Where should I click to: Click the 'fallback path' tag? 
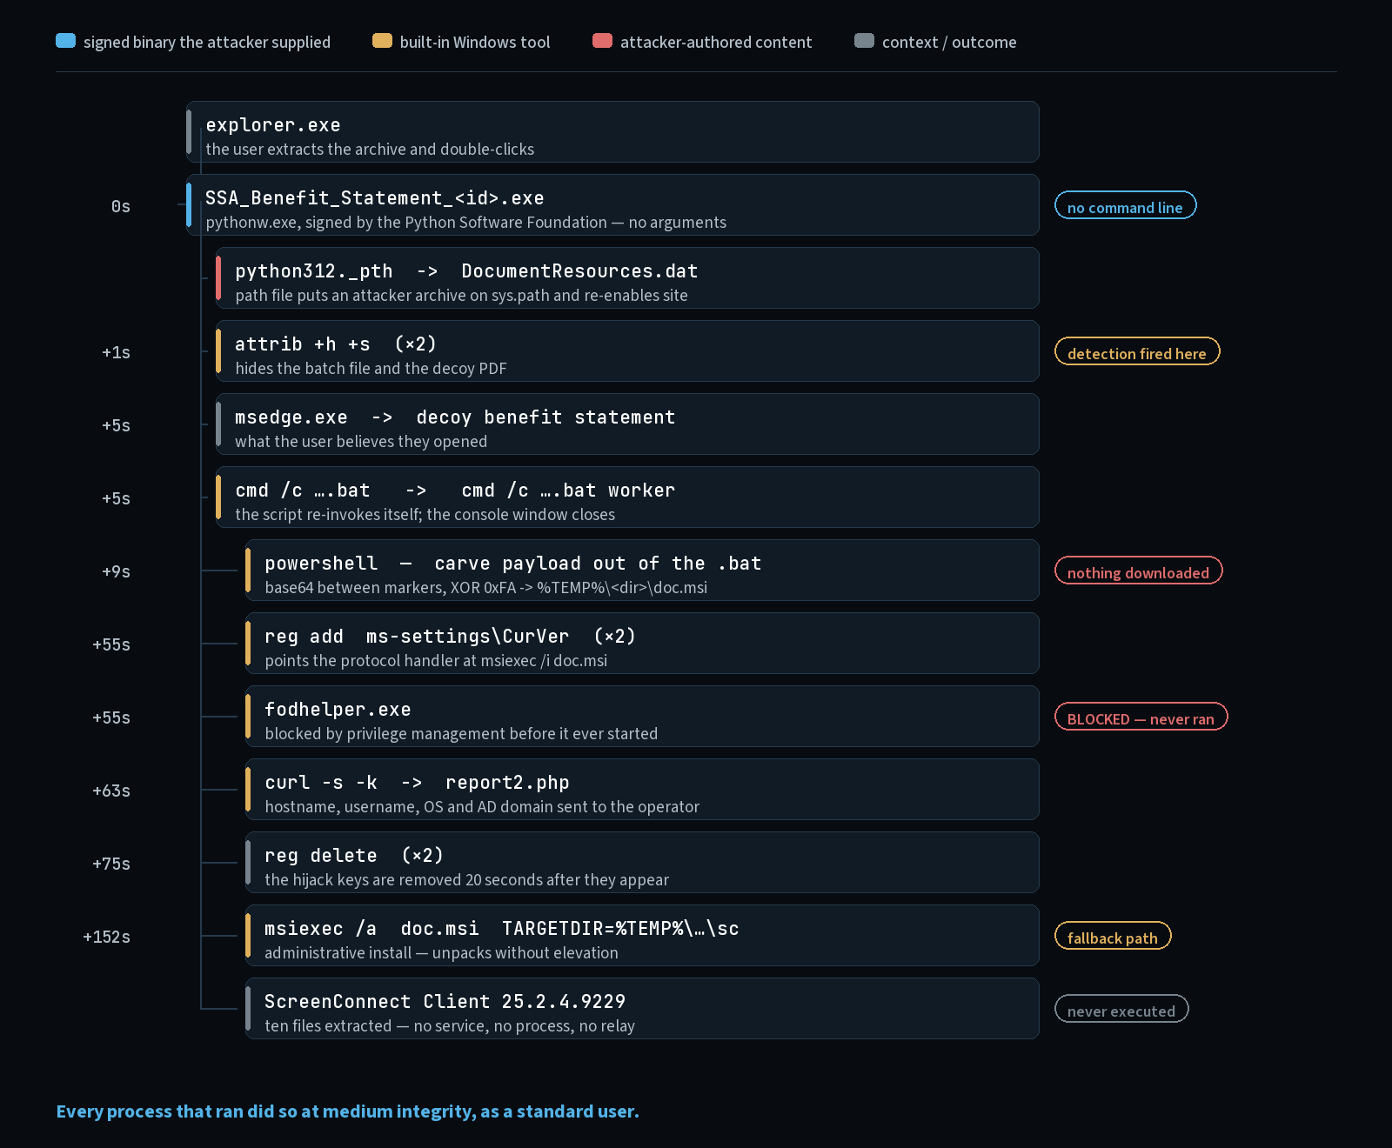[1113, 937]
